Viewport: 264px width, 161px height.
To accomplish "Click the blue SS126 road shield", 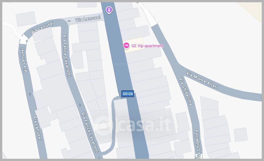I will tap(128, 94).
